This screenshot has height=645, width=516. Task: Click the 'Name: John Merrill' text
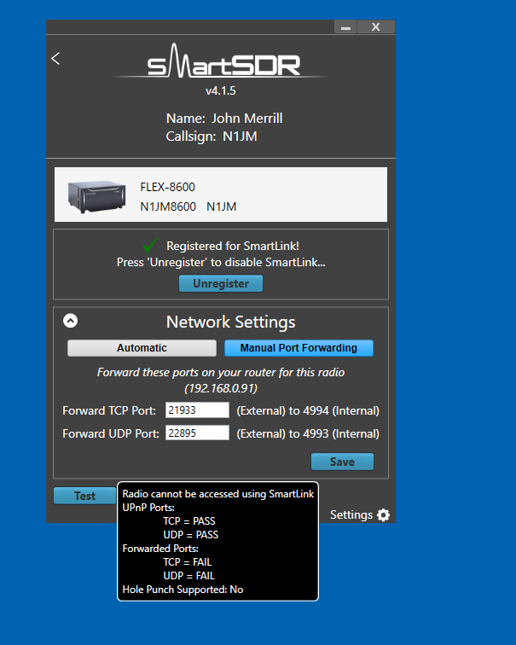coord(224,119)
